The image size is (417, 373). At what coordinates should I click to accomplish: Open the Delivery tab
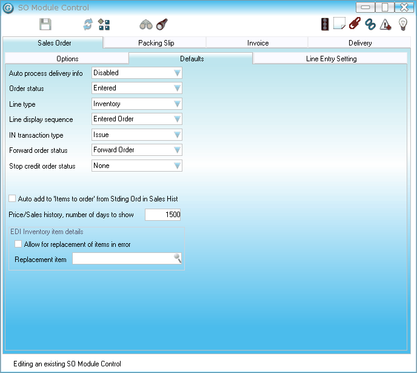tap(359, 43)
